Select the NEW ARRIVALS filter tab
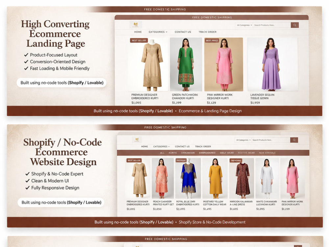329x247 pixels. click(267, 153)
